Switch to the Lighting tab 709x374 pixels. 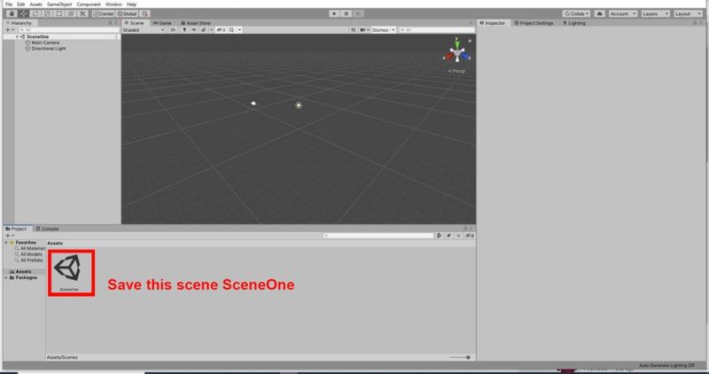[573, 23]
